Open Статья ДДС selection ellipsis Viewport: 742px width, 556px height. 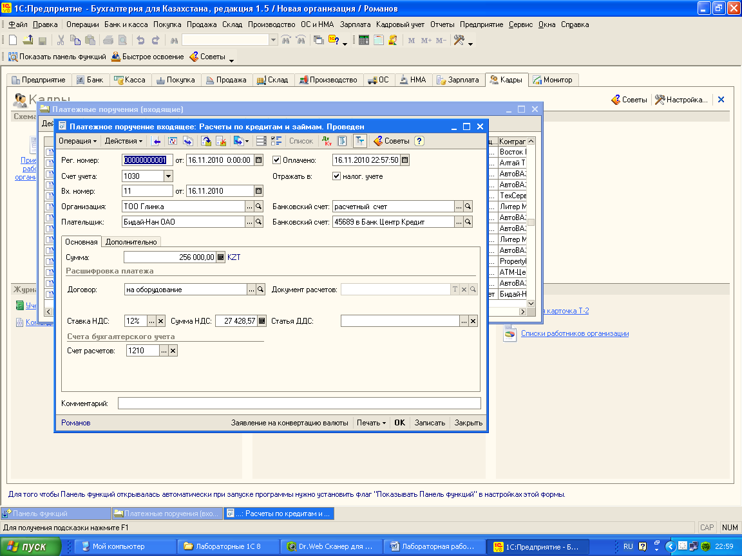coord(464,321)
